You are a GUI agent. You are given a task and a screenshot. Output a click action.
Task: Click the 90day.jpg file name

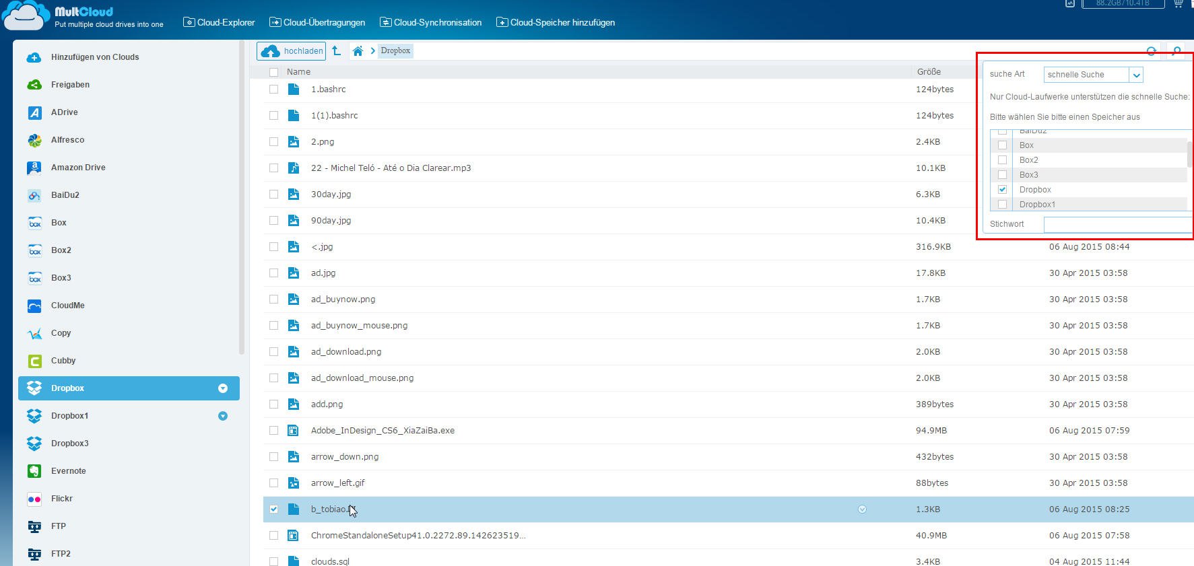331,220
